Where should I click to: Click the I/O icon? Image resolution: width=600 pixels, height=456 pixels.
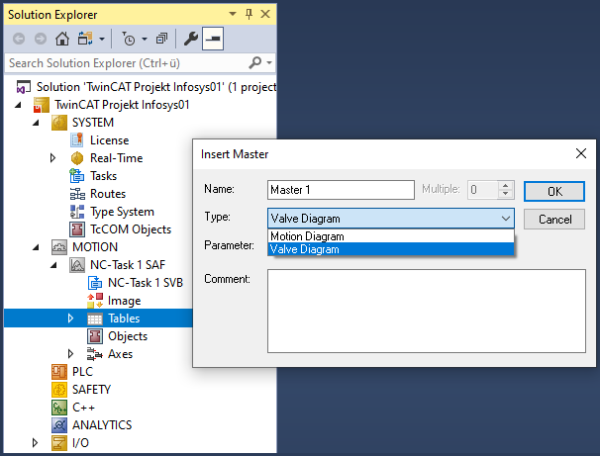(x=59, y=443)
